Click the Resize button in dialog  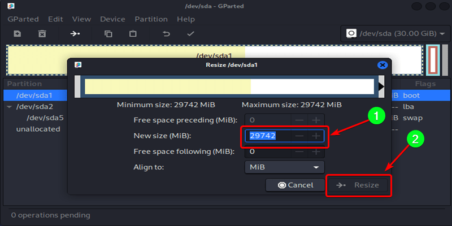358,185
